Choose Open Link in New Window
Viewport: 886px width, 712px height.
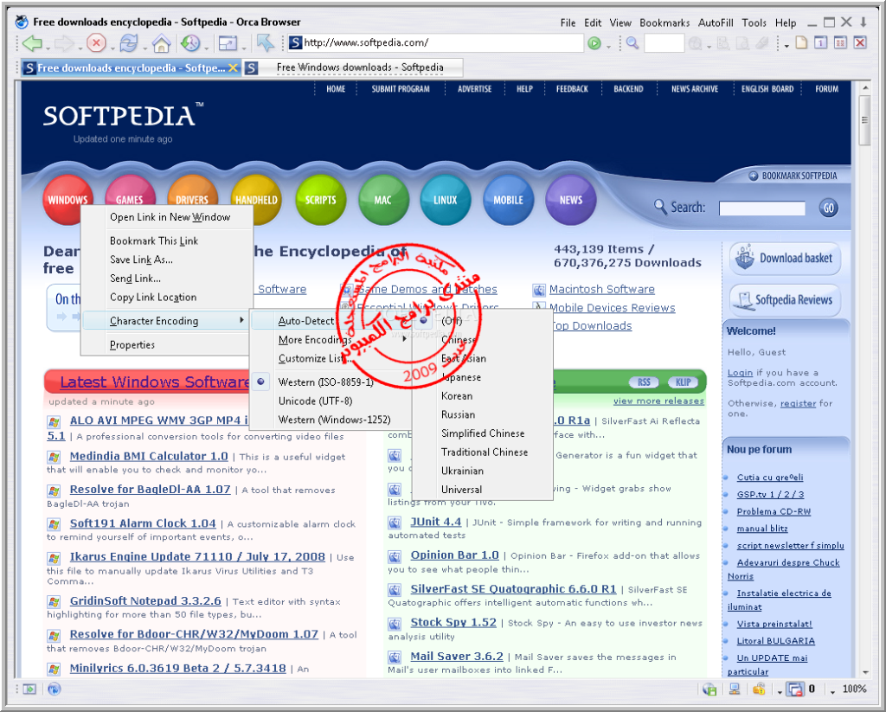click(x=166, y=217)
